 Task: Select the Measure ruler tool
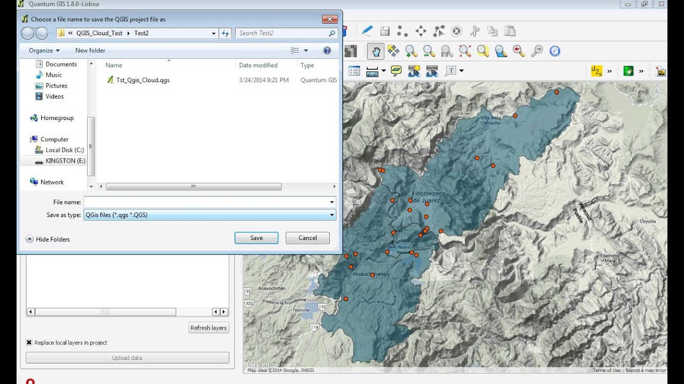click(372, 71)
